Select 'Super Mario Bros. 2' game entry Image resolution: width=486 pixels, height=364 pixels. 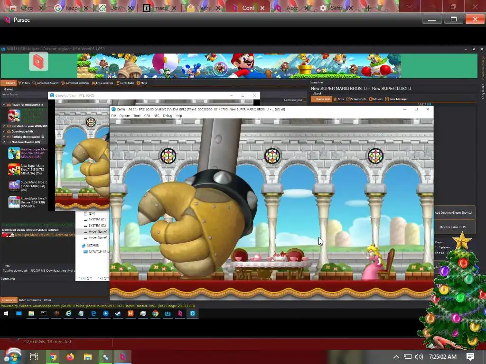[x=28, y=186]
